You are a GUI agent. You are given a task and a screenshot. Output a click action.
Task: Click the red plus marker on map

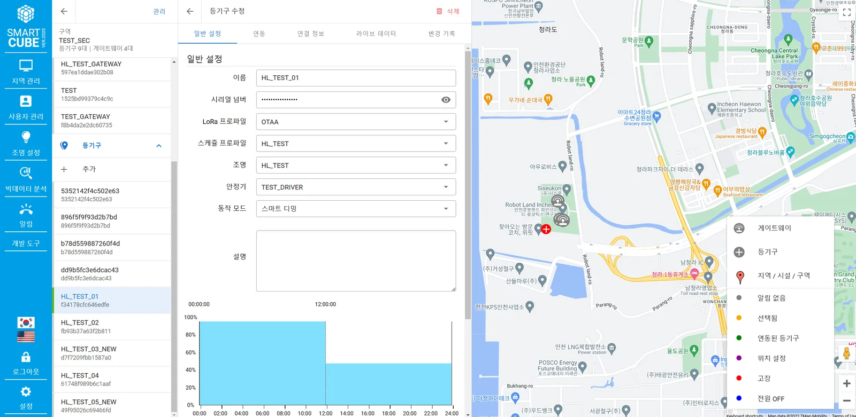546,229
